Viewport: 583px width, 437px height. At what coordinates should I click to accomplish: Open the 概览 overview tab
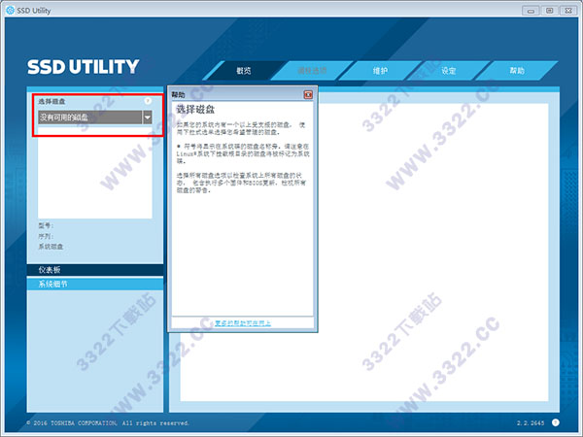click(244, 71)
